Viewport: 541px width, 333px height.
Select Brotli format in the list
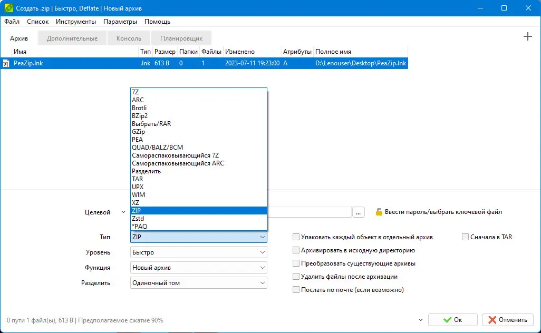[x=198, y=108]
